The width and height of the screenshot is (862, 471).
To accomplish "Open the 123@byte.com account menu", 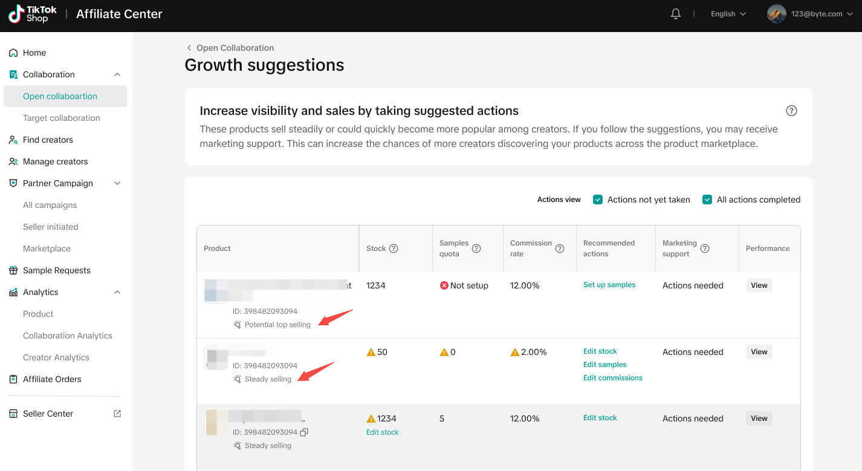I will click(x=813, y=14).
